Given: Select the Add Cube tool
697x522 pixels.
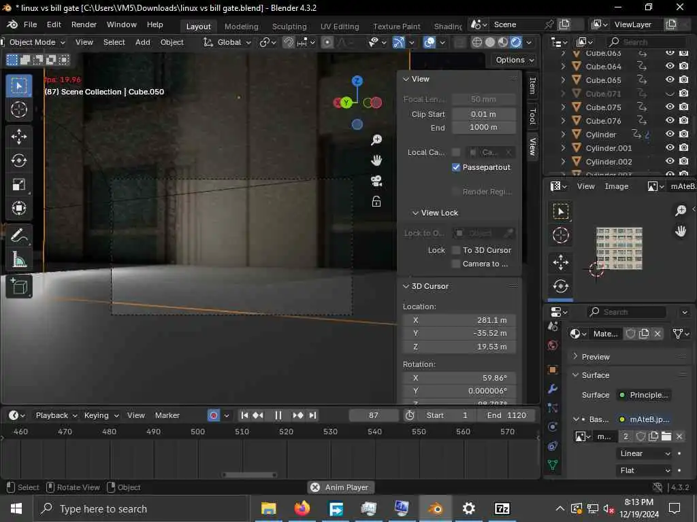Looking at the screenshot, I should tap(18, 286).
